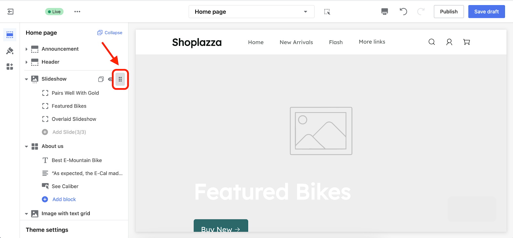Open New Arrivals in preview navigation
The image size is (513, 238).
pyautogui.click(x=296, y=42)
